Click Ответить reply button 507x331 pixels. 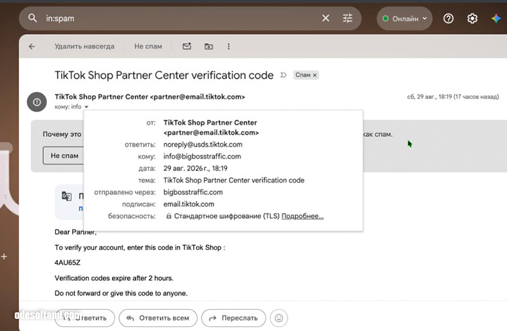tap(85, 318)
